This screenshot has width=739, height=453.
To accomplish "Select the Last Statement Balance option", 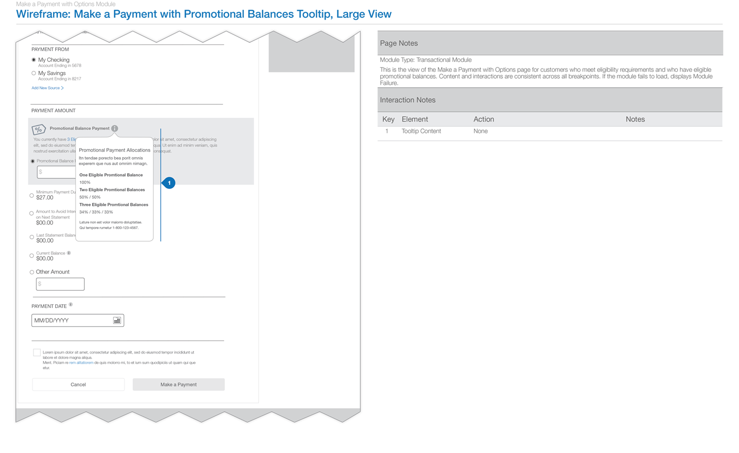I will (32, 237).
